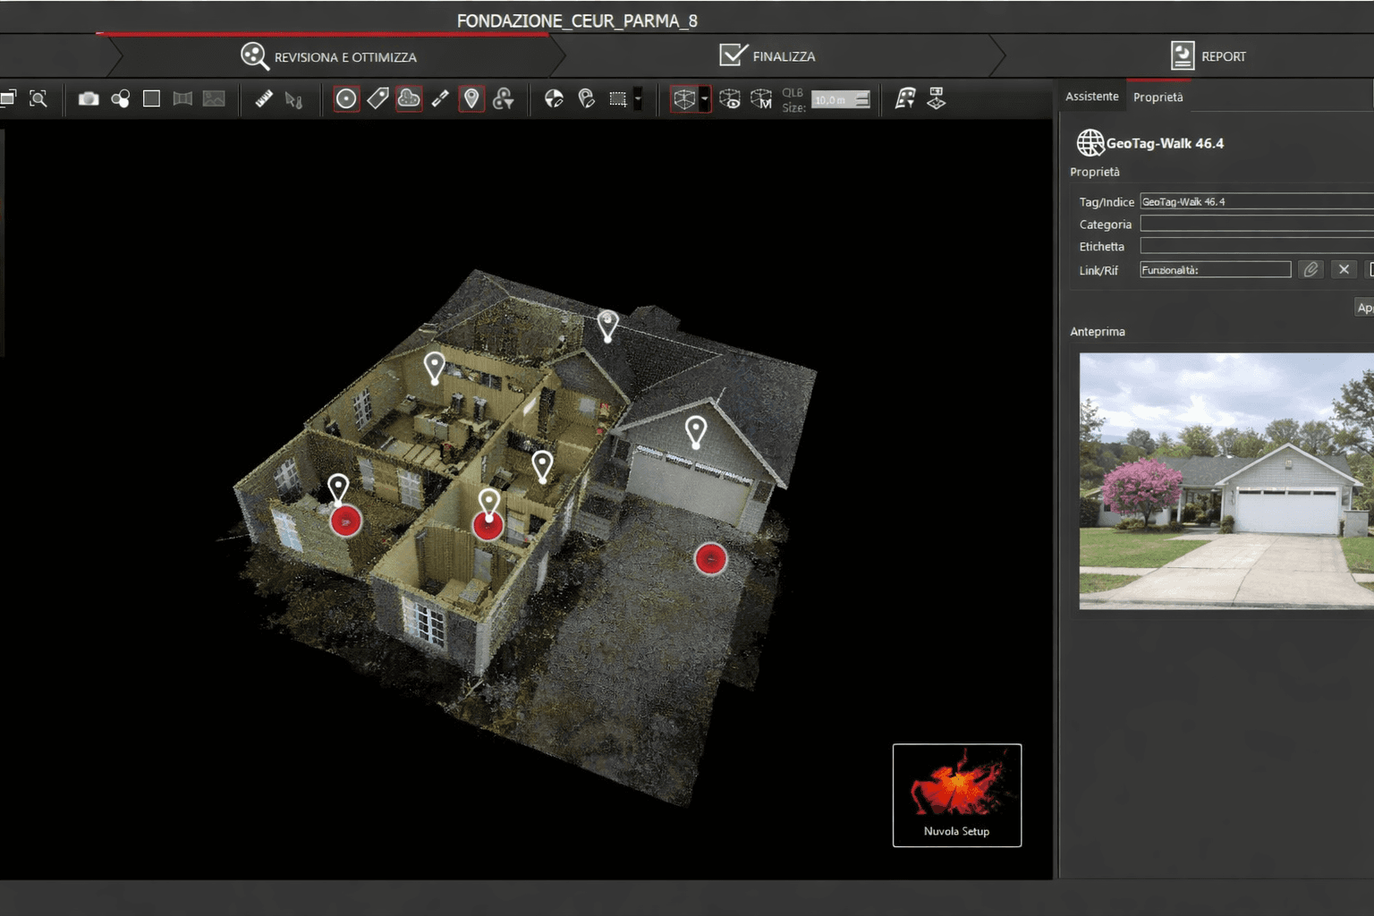The height and width of the screenshot is (916, 1374).
Task: Toggle the point cloud display button
Action: coord(409,98)
